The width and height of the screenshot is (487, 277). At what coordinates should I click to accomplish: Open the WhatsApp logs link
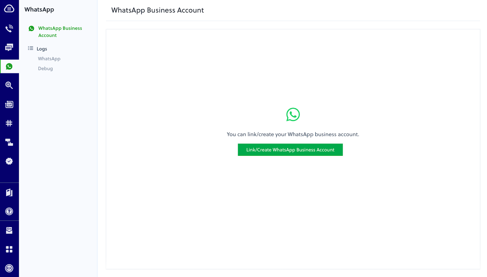(x=49, y=59)
